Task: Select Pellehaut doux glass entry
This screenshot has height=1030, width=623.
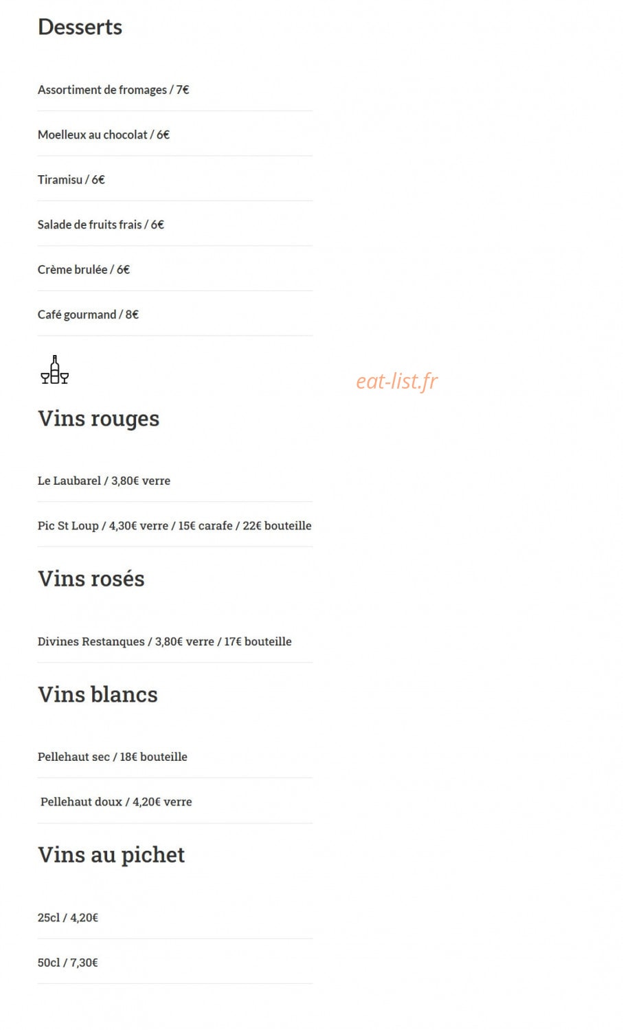Action: (x=116, y=802)
